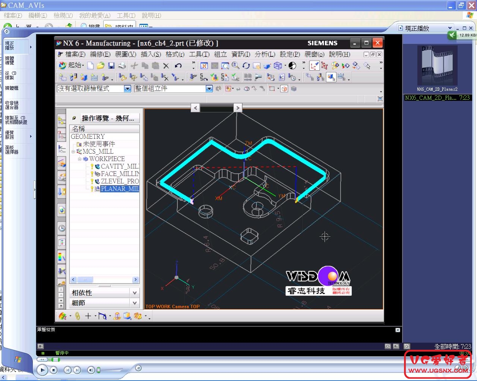Click the Geometry View icon (highlighted)
477x381 pixels.
[x=331, y=77]
